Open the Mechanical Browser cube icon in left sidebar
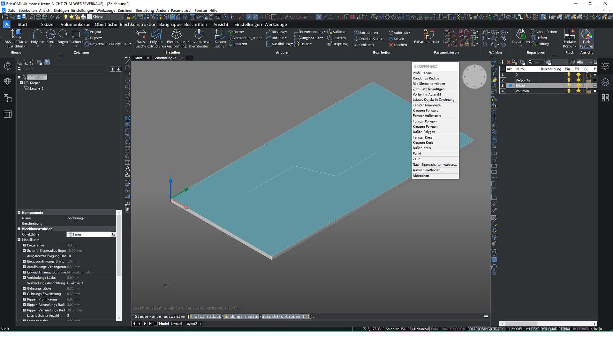Image resolution: width=613 pixels, height=344 pixels. click(x=8, y=66)
